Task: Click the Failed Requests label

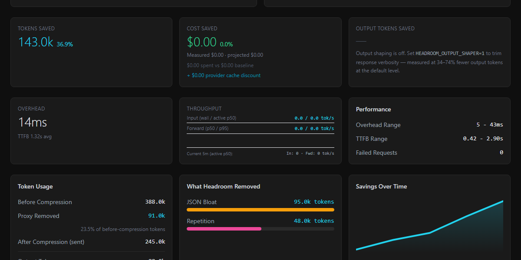Action: point(376,153)
